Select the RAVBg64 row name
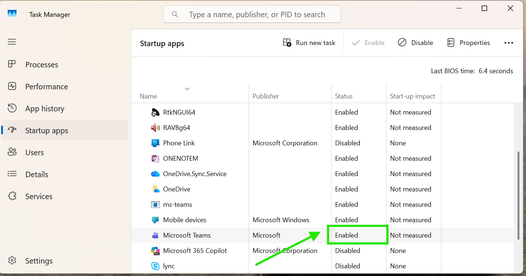Image resolution: width=526 pixels, height=276 pixels. tap(177, 128)
